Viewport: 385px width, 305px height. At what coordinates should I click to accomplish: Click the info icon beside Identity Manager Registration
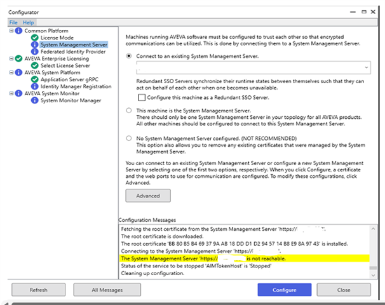coord(34,86)
